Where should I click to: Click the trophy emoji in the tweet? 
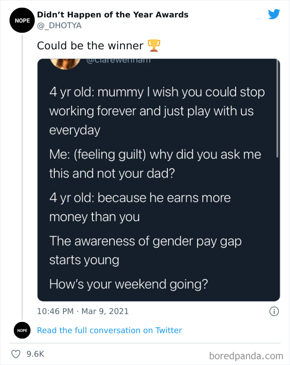[x=154, y=46]
